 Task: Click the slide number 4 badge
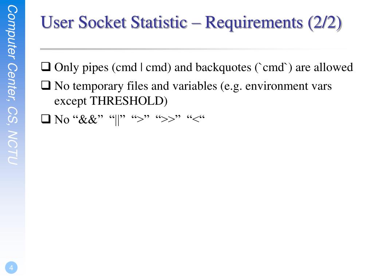tap(11, 268)
